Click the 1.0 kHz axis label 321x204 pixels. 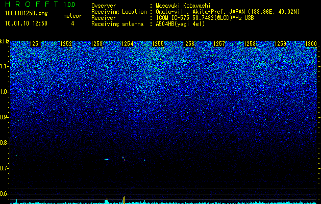pos(4,92)
